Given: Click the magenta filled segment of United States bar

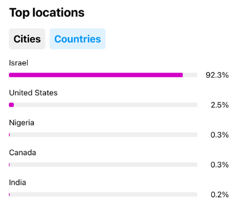Looking at the screenshot, I should 11,105.
